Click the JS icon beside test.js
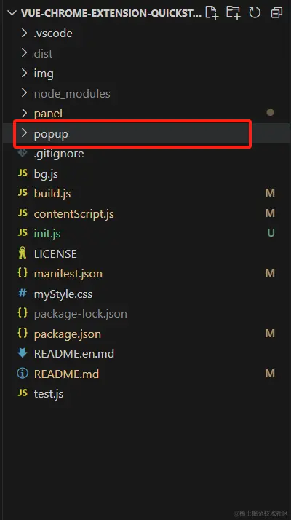 coord(23,394)
